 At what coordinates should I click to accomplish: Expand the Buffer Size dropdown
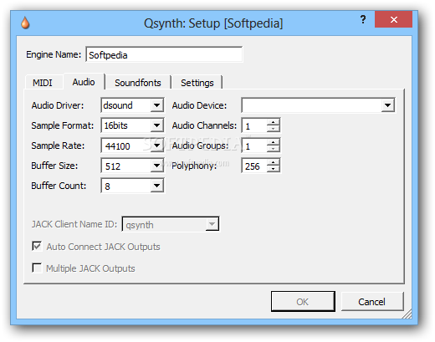click(157, 166)
